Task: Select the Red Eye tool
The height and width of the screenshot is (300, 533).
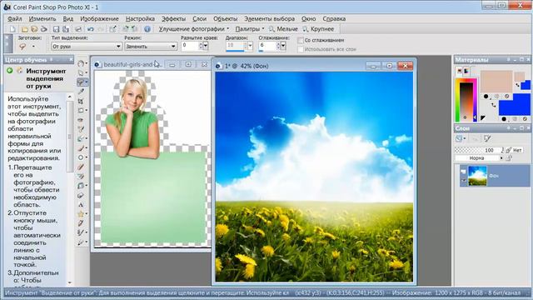Action: coord(81,120)
